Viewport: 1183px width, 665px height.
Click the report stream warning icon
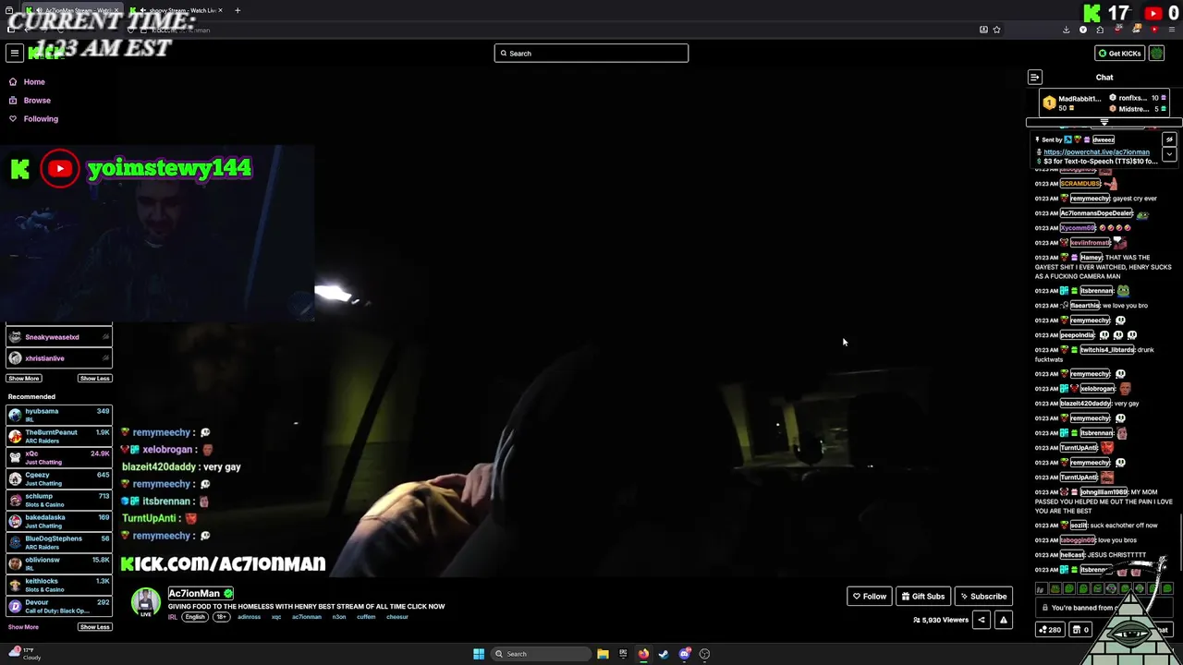click(1003, 620)
